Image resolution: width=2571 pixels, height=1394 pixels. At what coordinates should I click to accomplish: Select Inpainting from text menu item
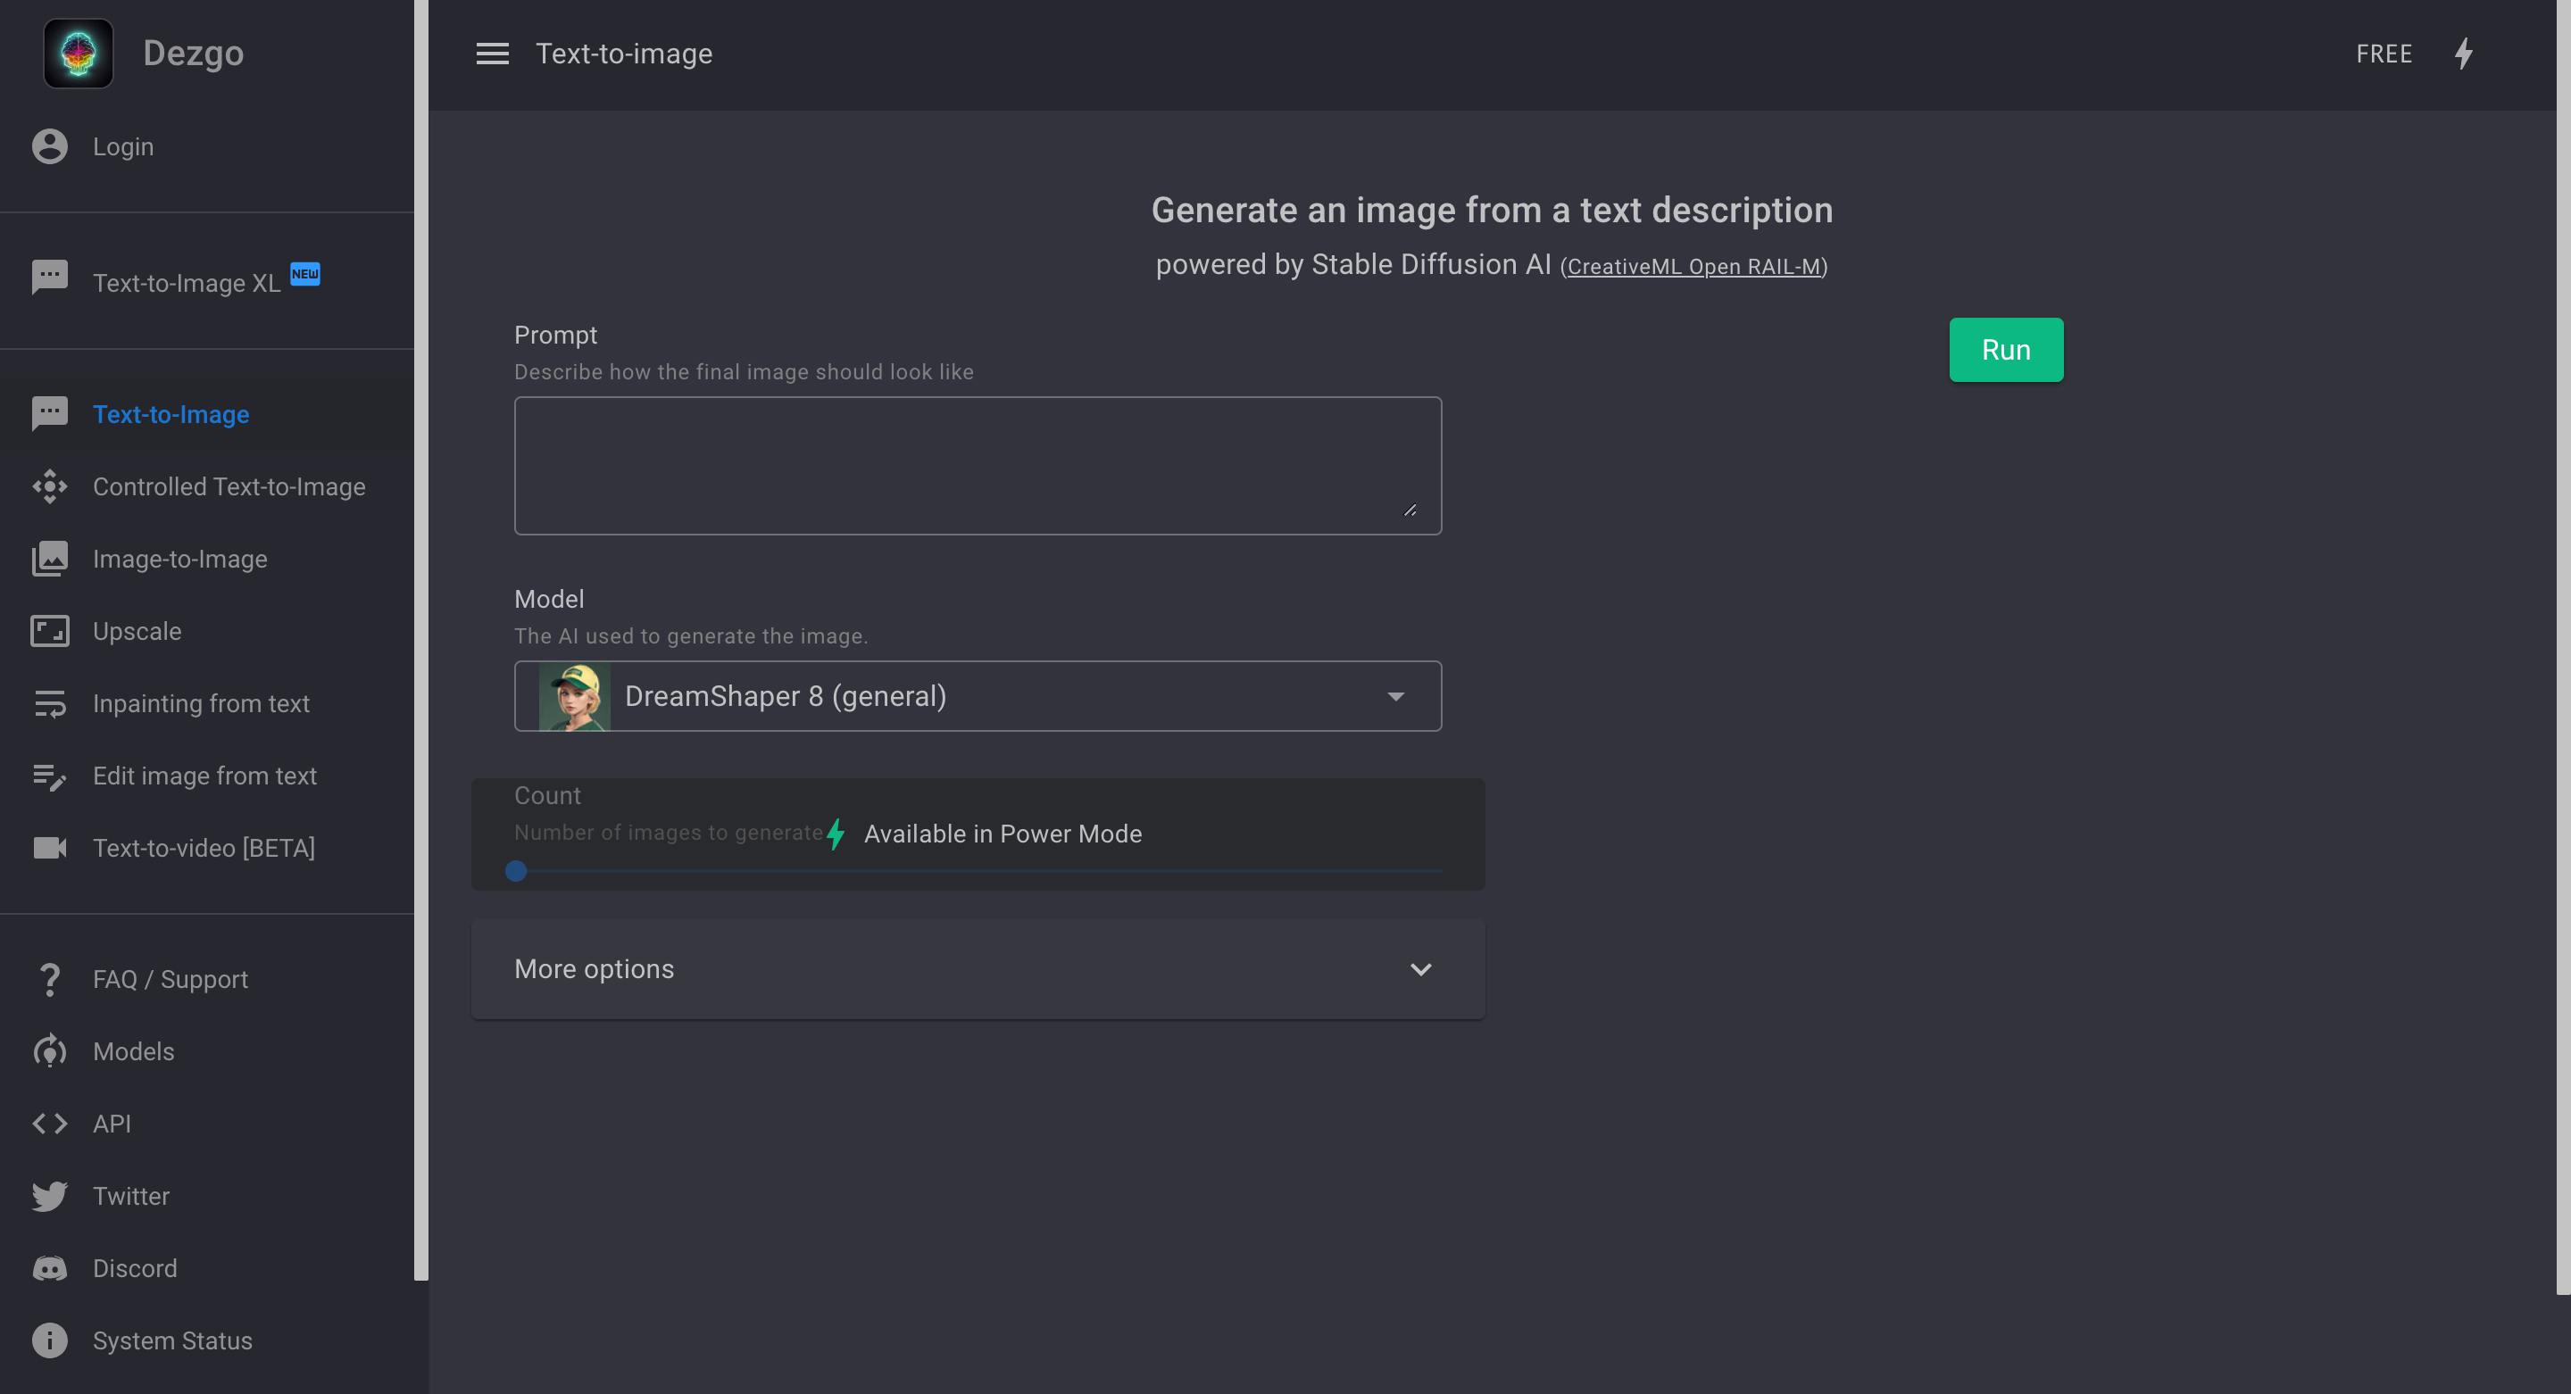(x=201, y=703)
